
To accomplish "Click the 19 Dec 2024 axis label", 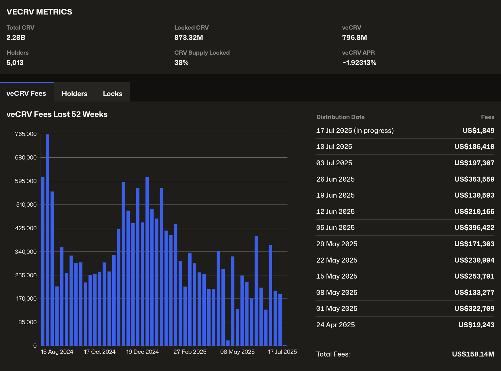I will pyautogui.click(x=142, y=352).
